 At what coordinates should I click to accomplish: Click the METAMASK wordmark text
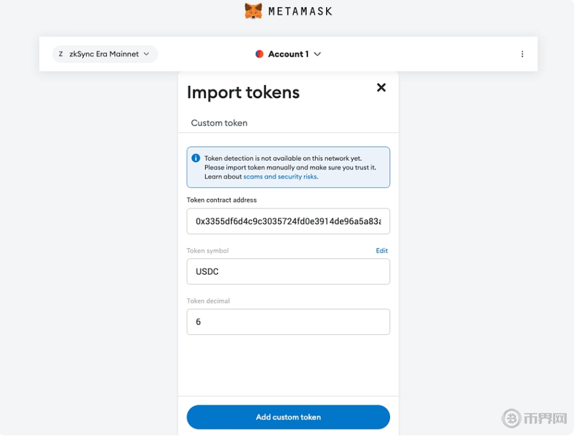point(300,12)
